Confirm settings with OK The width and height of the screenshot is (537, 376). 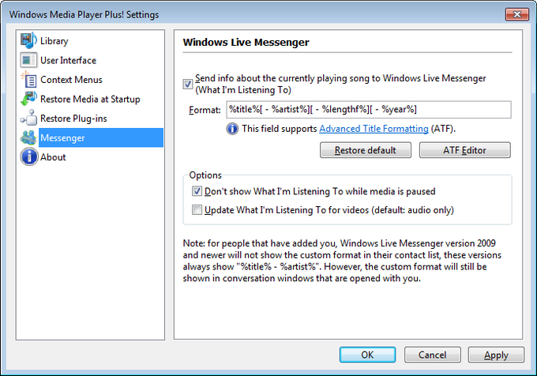[367, 355]
